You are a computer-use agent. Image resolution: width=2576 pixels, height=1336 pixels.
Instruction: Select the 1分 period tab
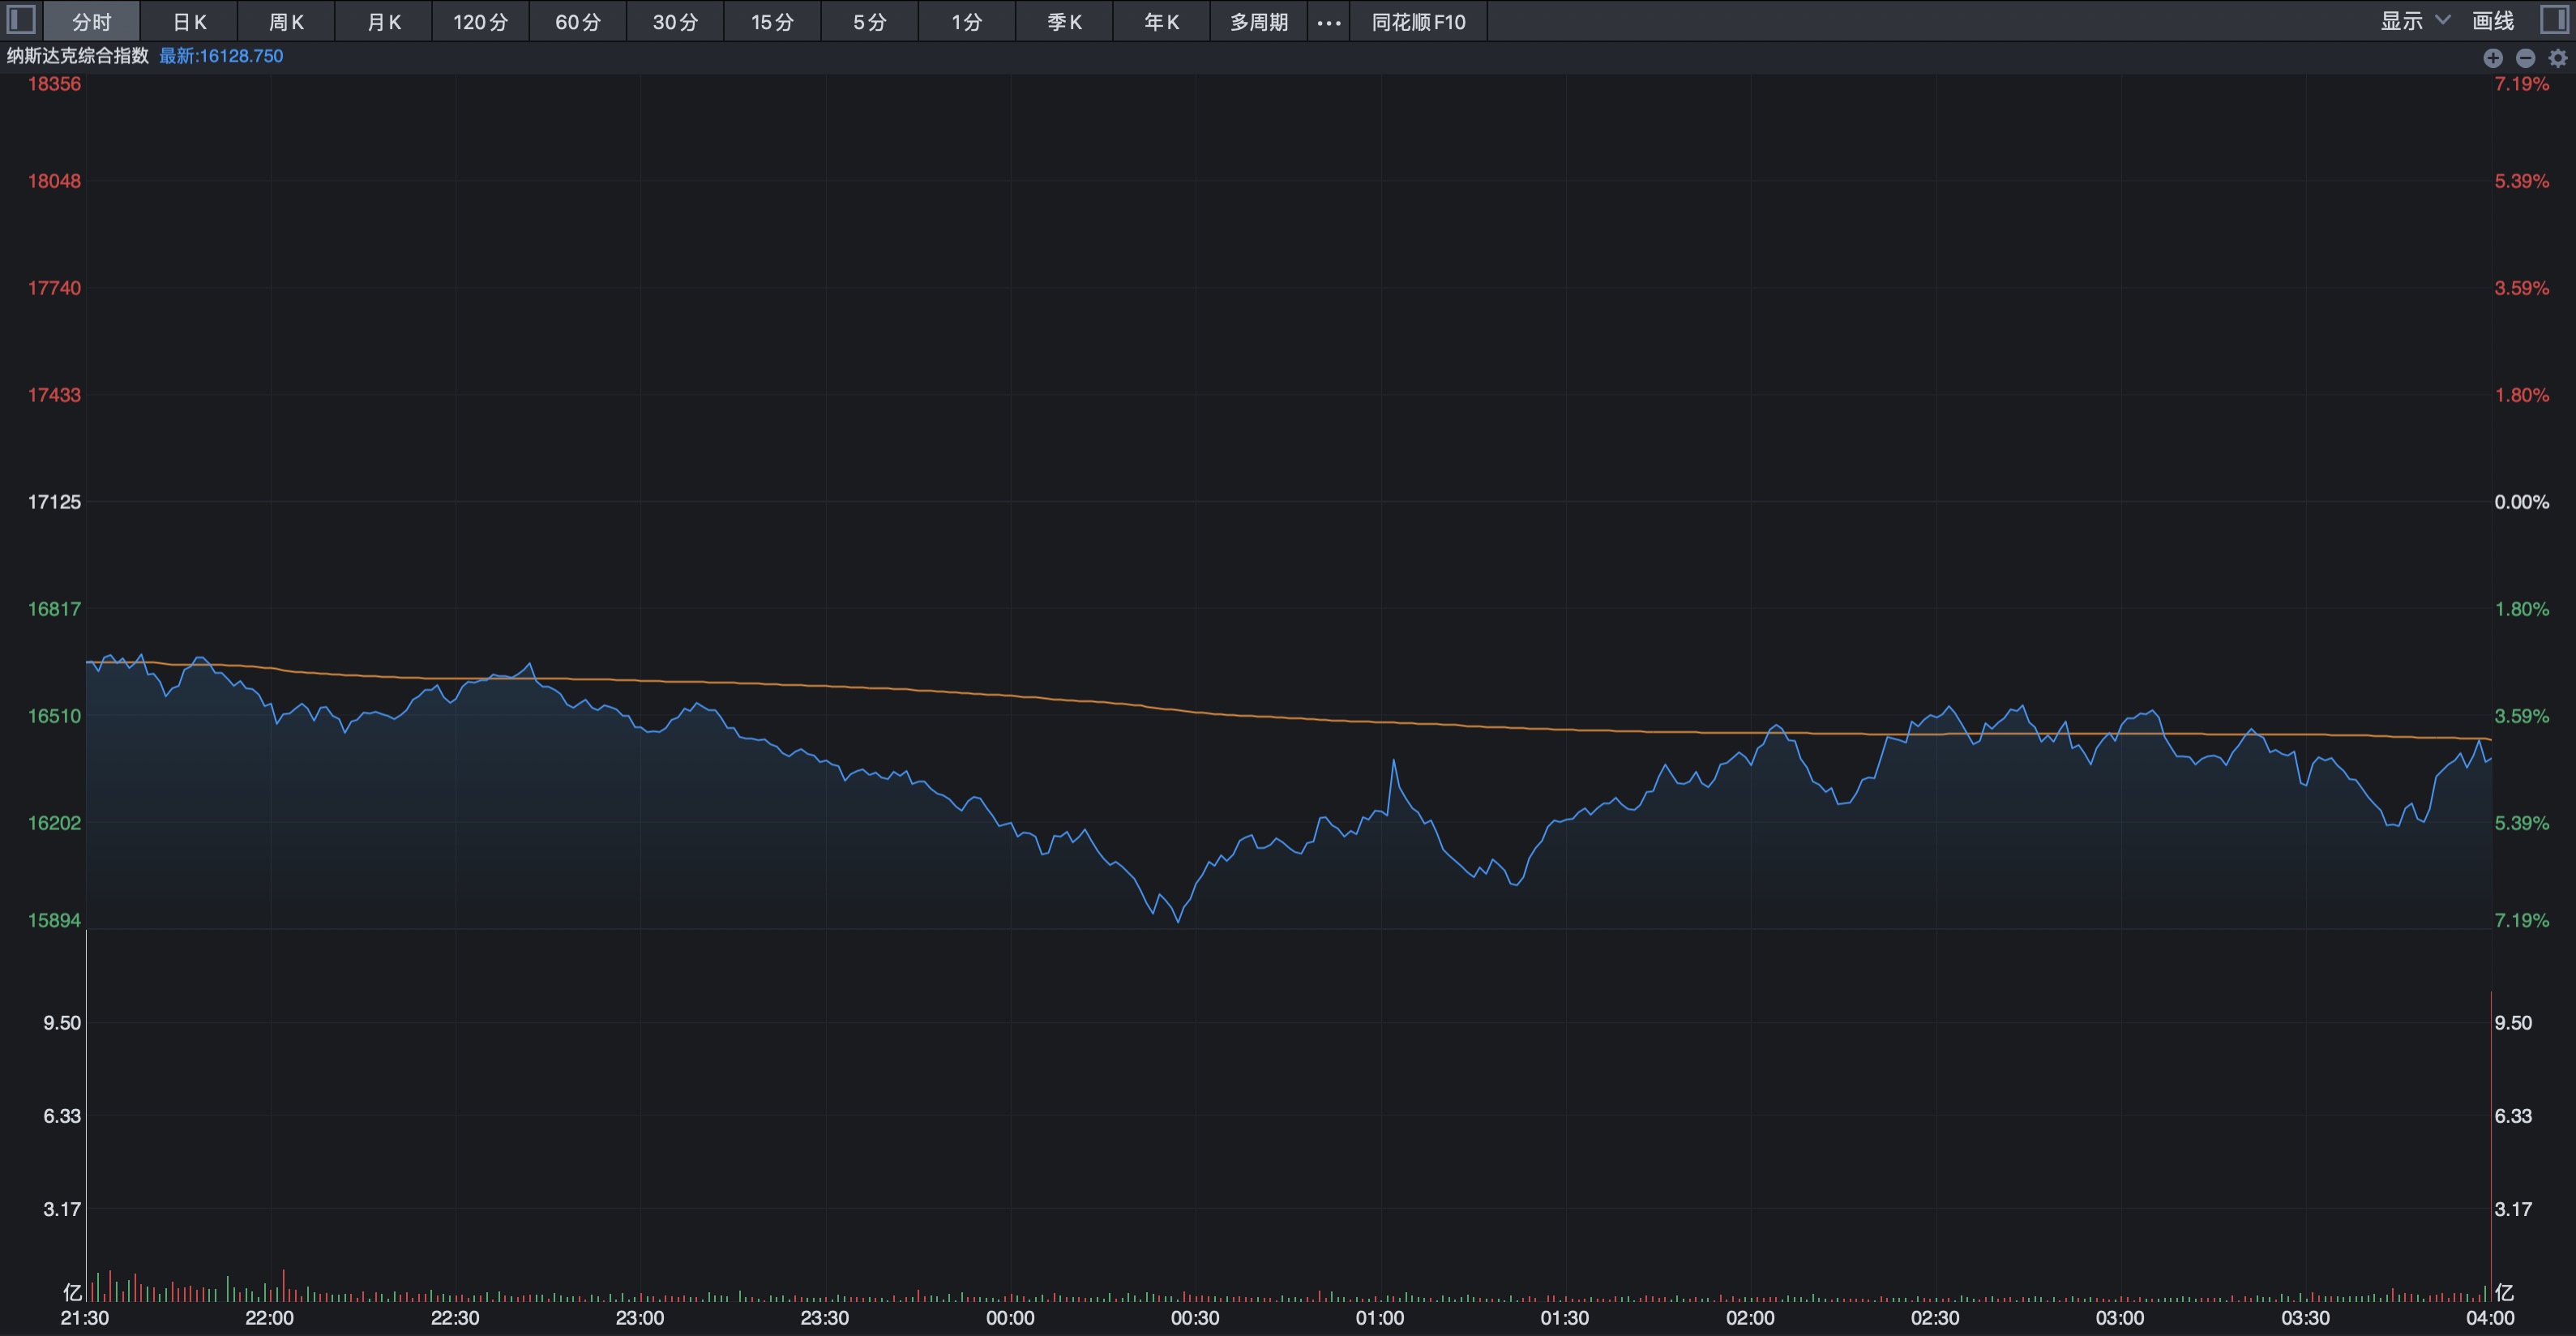click(x=966, y=22)
